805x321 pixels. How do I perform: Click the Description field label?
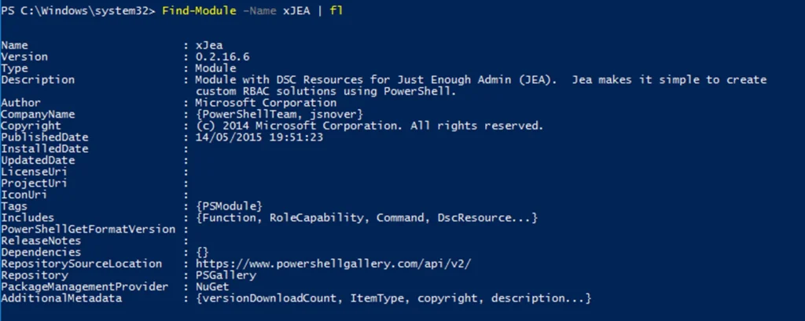click(38, 80)
